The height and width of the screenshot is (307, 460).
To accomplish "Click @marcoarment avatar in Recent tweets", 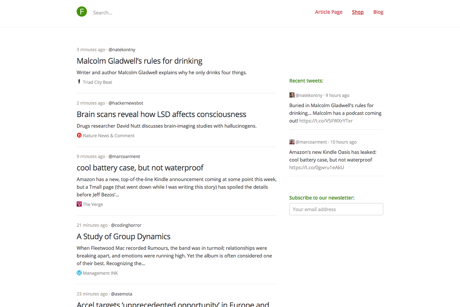I will pyautogui.click(x=292, y=142).
